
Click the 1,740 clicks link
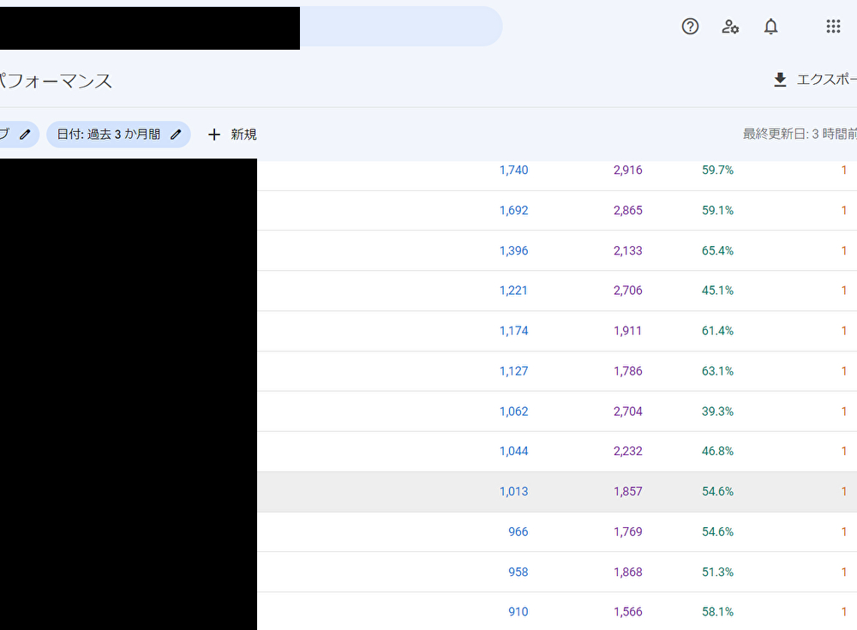coord(513,170)
